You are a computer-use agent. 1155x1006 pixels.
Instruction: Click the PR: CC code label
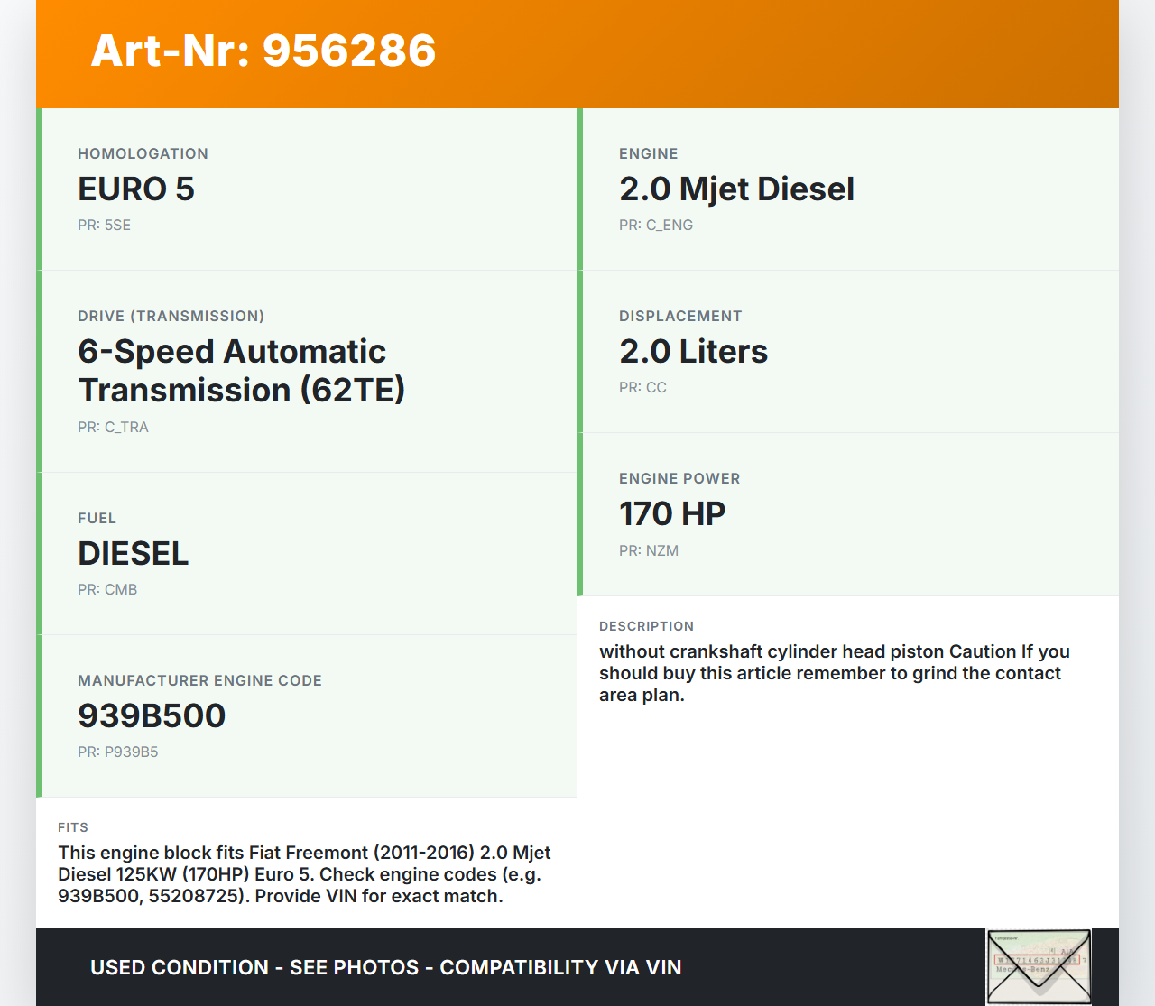(642, 388)
